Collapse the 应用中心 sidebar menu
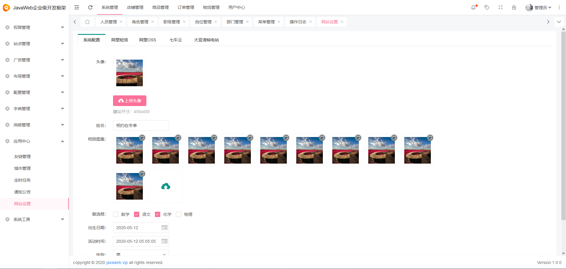566x269 pixels. (34, 141)
